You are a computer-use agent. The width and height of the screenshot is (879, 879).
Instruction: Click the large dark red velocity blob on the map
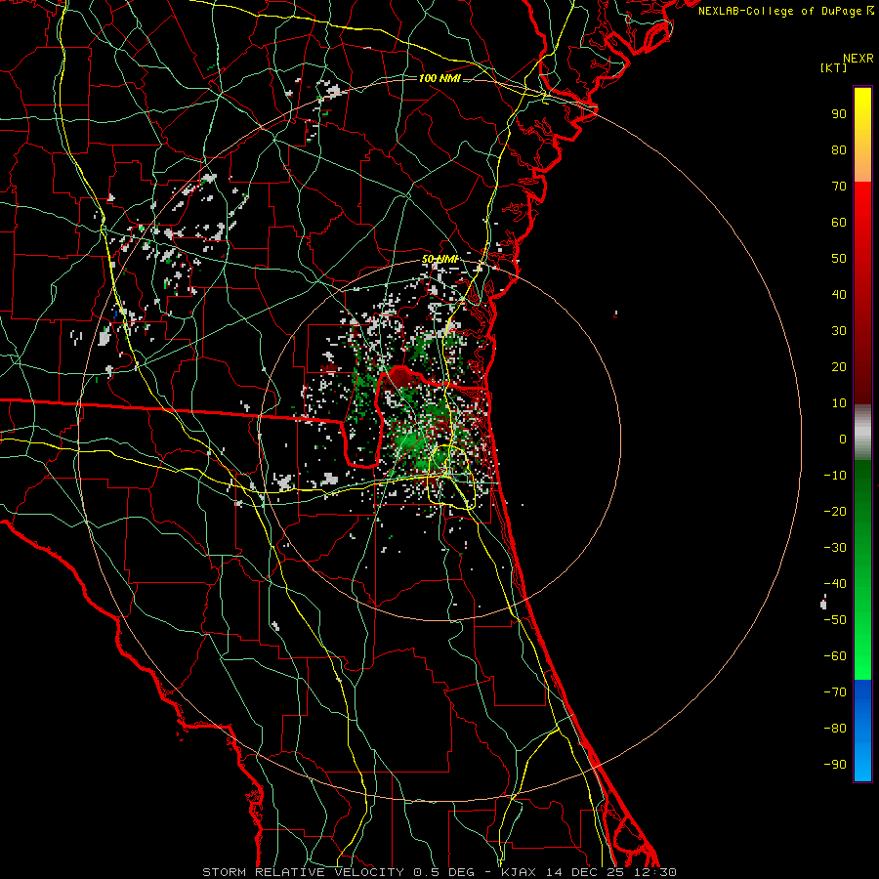coord(400,377)
